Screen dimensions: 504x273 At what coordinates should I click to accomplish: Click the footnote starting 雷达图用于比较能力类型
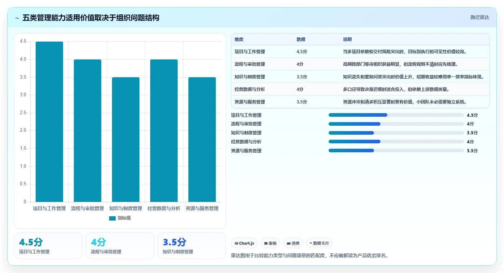click(x=309, y=256)
